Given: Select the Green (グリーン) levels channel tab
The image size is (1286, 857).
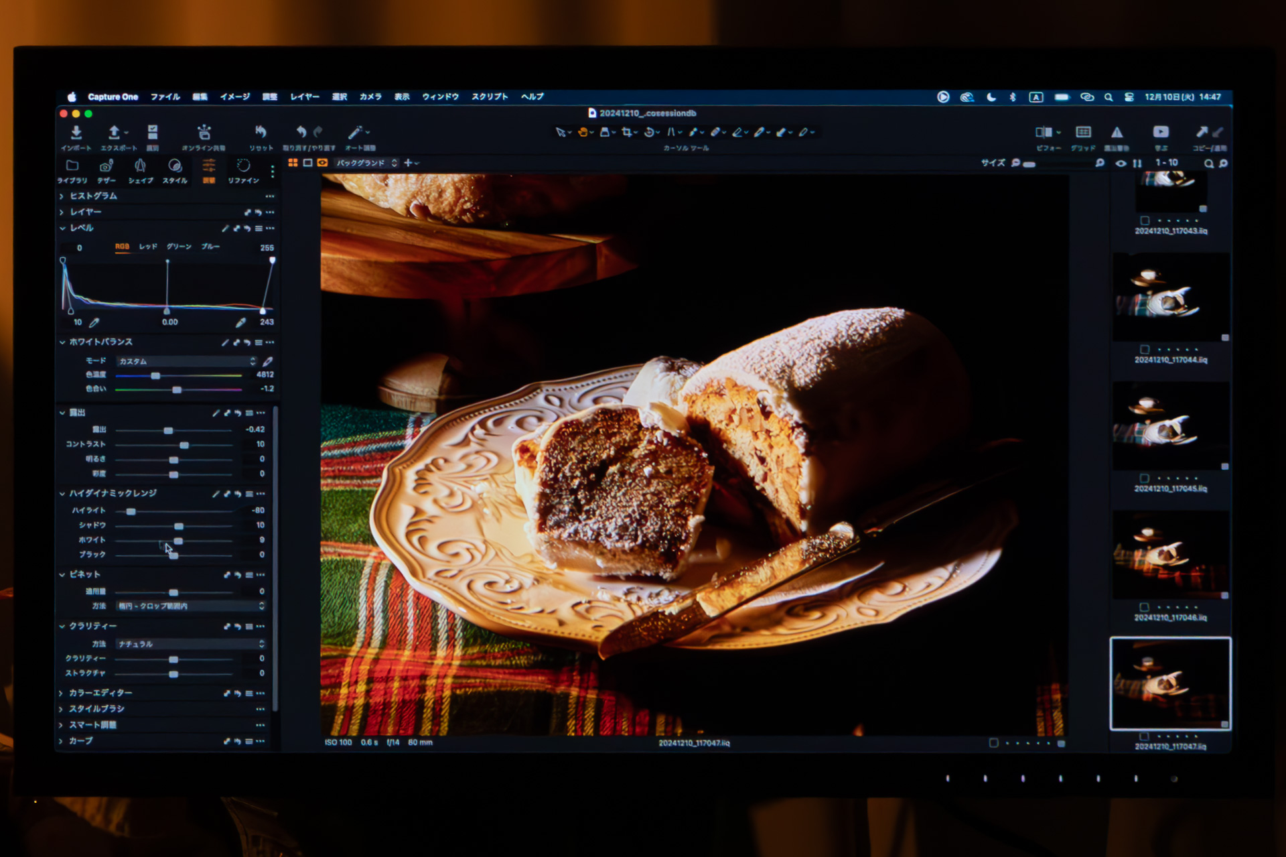Looking at the screenshot, I should coord(179,247).
